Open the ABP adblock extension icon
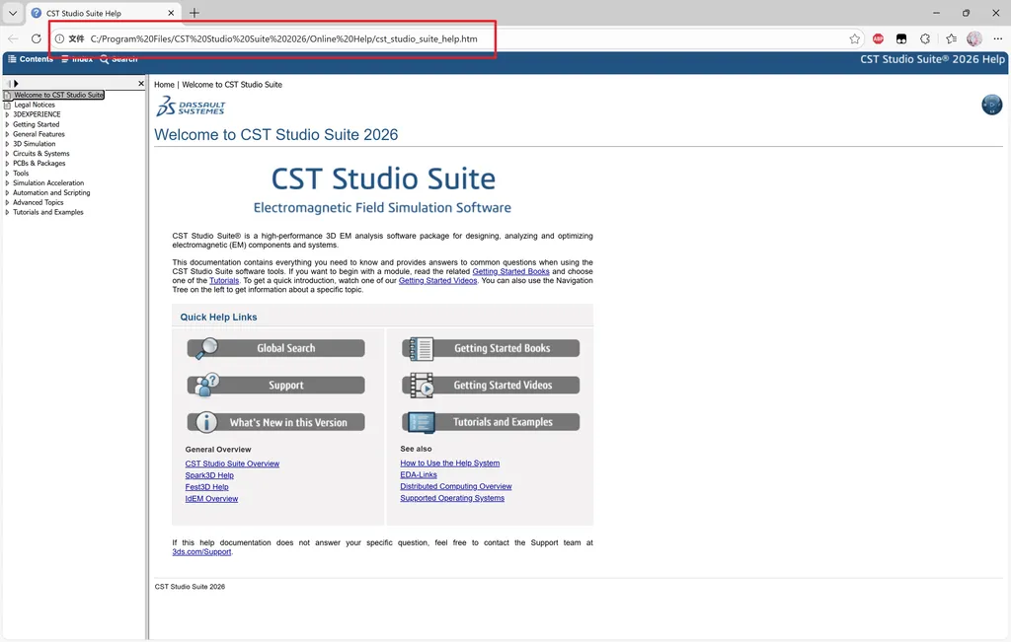Viewport: 1011px width, 642px height. (x=878, y=38)
